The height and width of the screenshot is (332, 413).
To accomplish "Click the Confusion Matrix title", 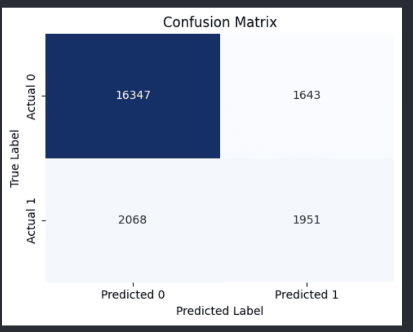I will [x=220, y=22].
